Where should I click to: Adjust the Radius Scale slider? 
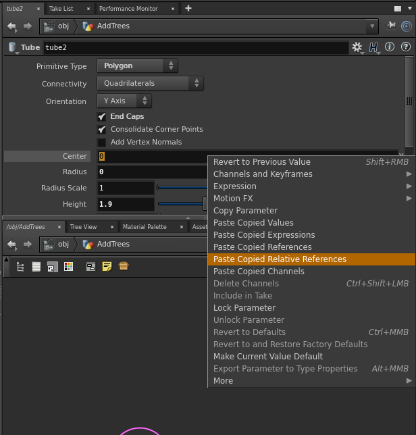[182, 188]
